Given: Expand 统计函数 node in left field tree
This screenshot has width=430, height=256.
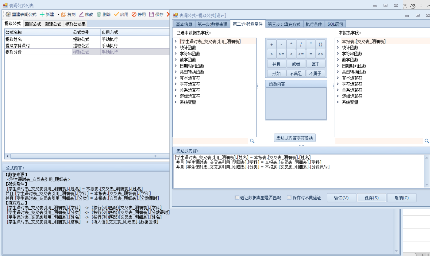Looking at the screenshot, I should (176, 47).
